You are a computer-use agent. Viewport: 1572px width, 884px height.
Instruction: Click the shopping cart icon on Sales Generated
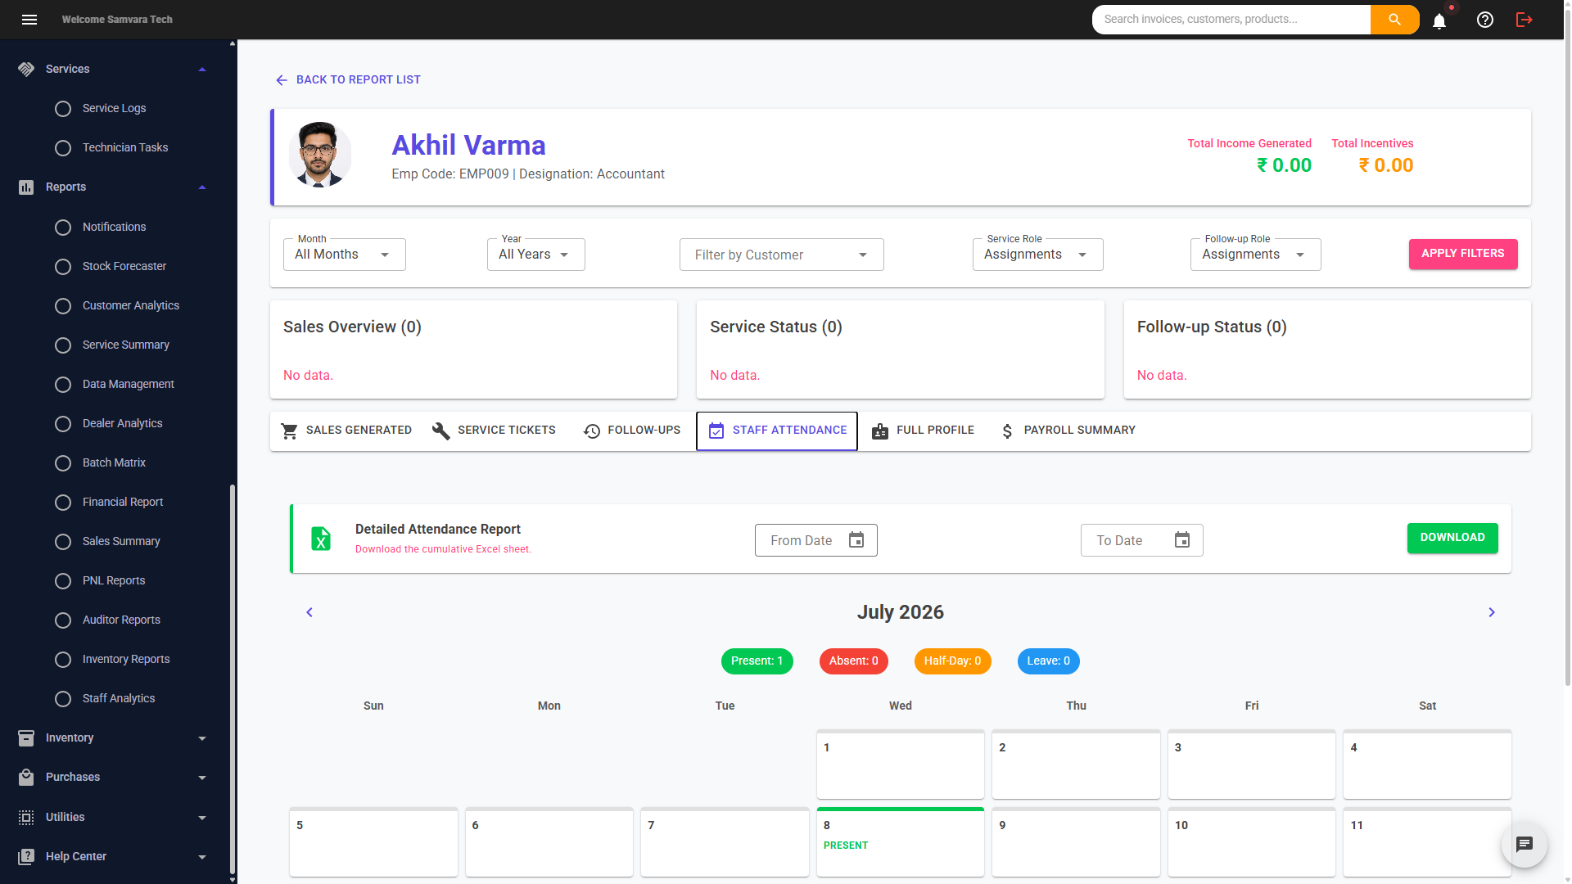pyautogui.click(x=290, y=431)
